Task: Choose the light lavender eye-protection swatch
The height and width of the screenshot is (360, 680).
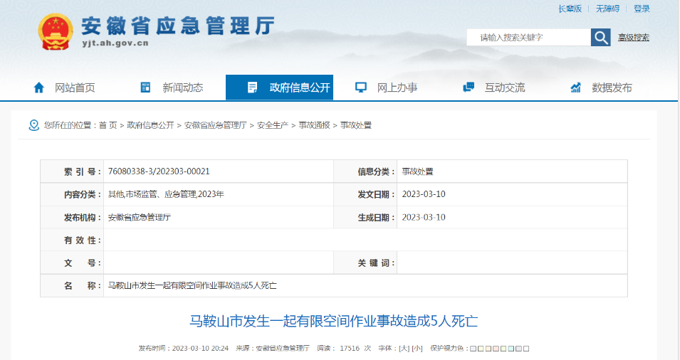Action: coord(473,349)
